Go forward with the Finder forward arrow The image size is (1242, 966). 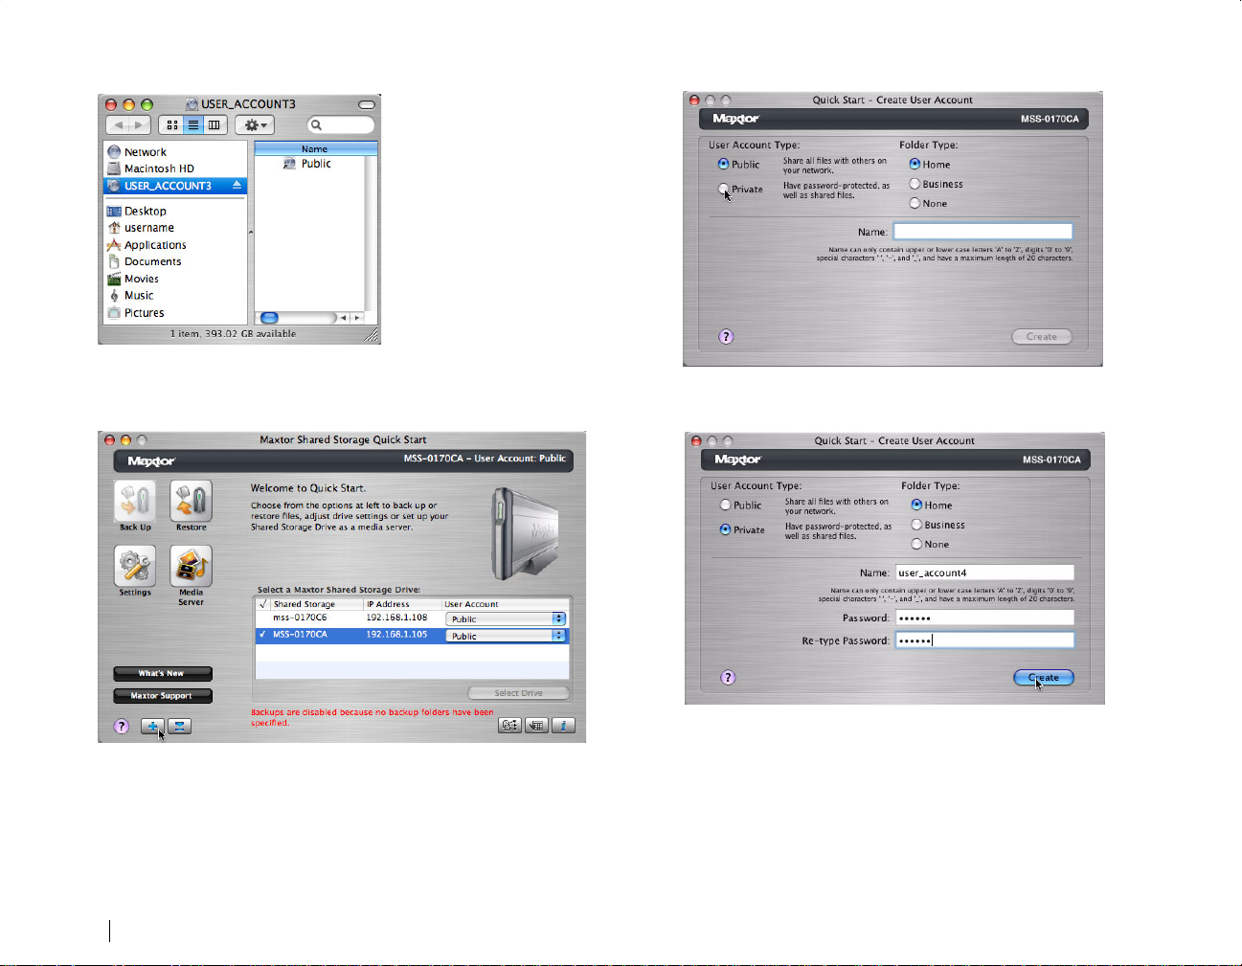[x=140, y=125]
